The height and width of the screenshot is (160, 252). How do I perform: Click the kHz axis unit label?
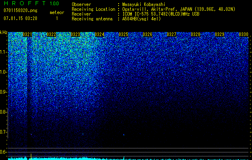(4, 32)
